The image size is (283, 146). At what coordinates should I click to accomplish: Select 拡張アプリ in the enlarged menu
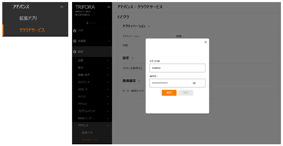coord(28,18)
